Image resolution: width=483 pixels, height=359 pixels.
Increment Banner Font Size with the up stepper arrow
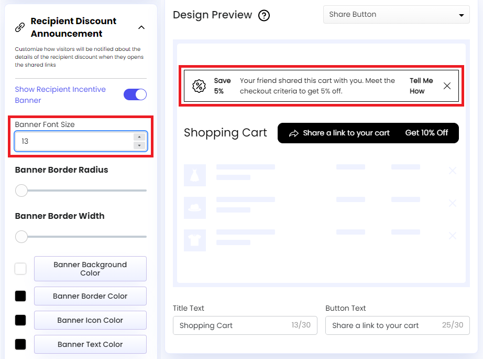[139, 137]
